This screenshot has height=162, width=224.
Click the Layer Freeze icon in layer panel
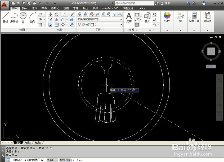coord(114,14)
